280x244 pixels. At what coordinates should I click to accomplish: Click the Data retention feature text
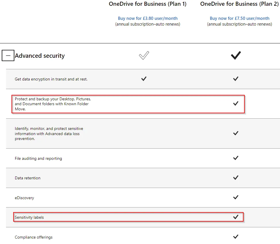click(x=28, y=178)
